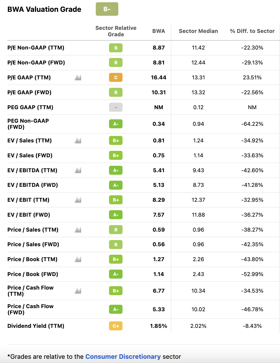The height and width of the screenshot is (363, 280).
Task: Select the Sector Relative Grade column header
Action: point(116,31)
